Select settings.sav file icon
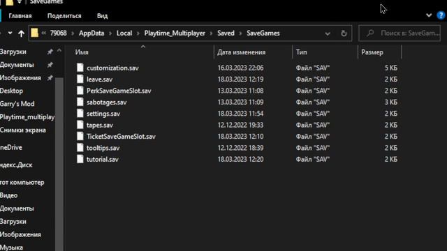Image resolution: width=447 pixels, height=251 pixels. pos(80,113)
